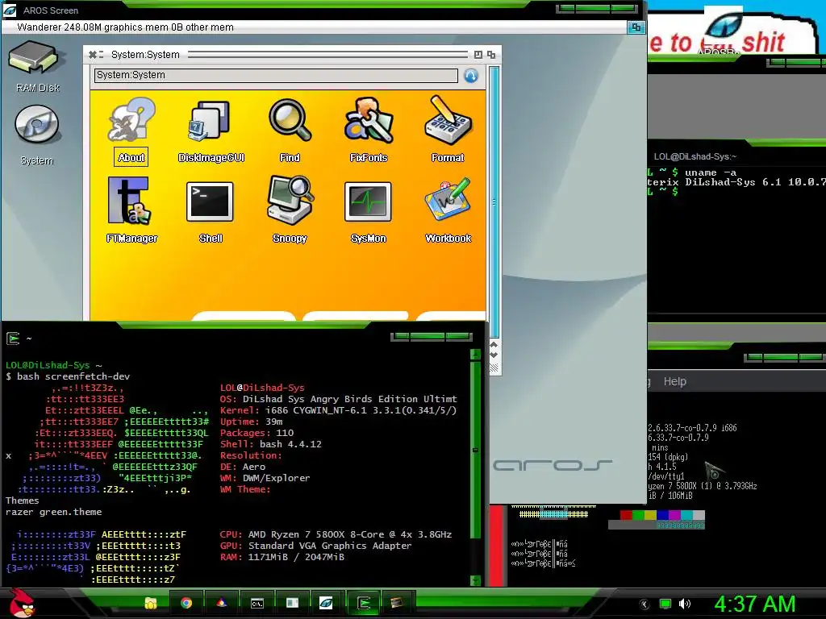Viewport: 826px width, 619px height.
Task: Click the 4:37 AM taskbar clock
Action: [x=754, y=604]
